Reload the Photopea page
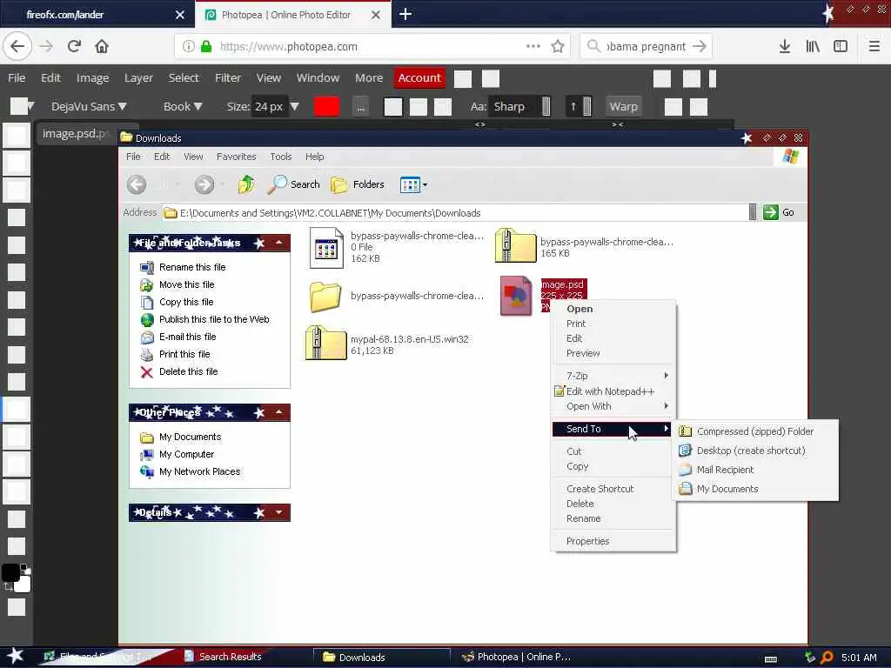 pos(74,46)
